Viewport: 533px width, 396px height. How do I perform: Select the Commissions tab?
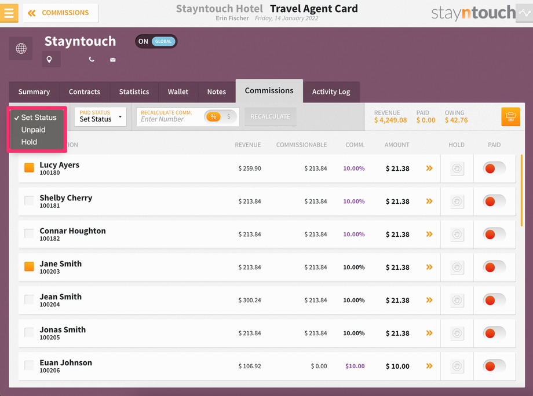point(269,91)
